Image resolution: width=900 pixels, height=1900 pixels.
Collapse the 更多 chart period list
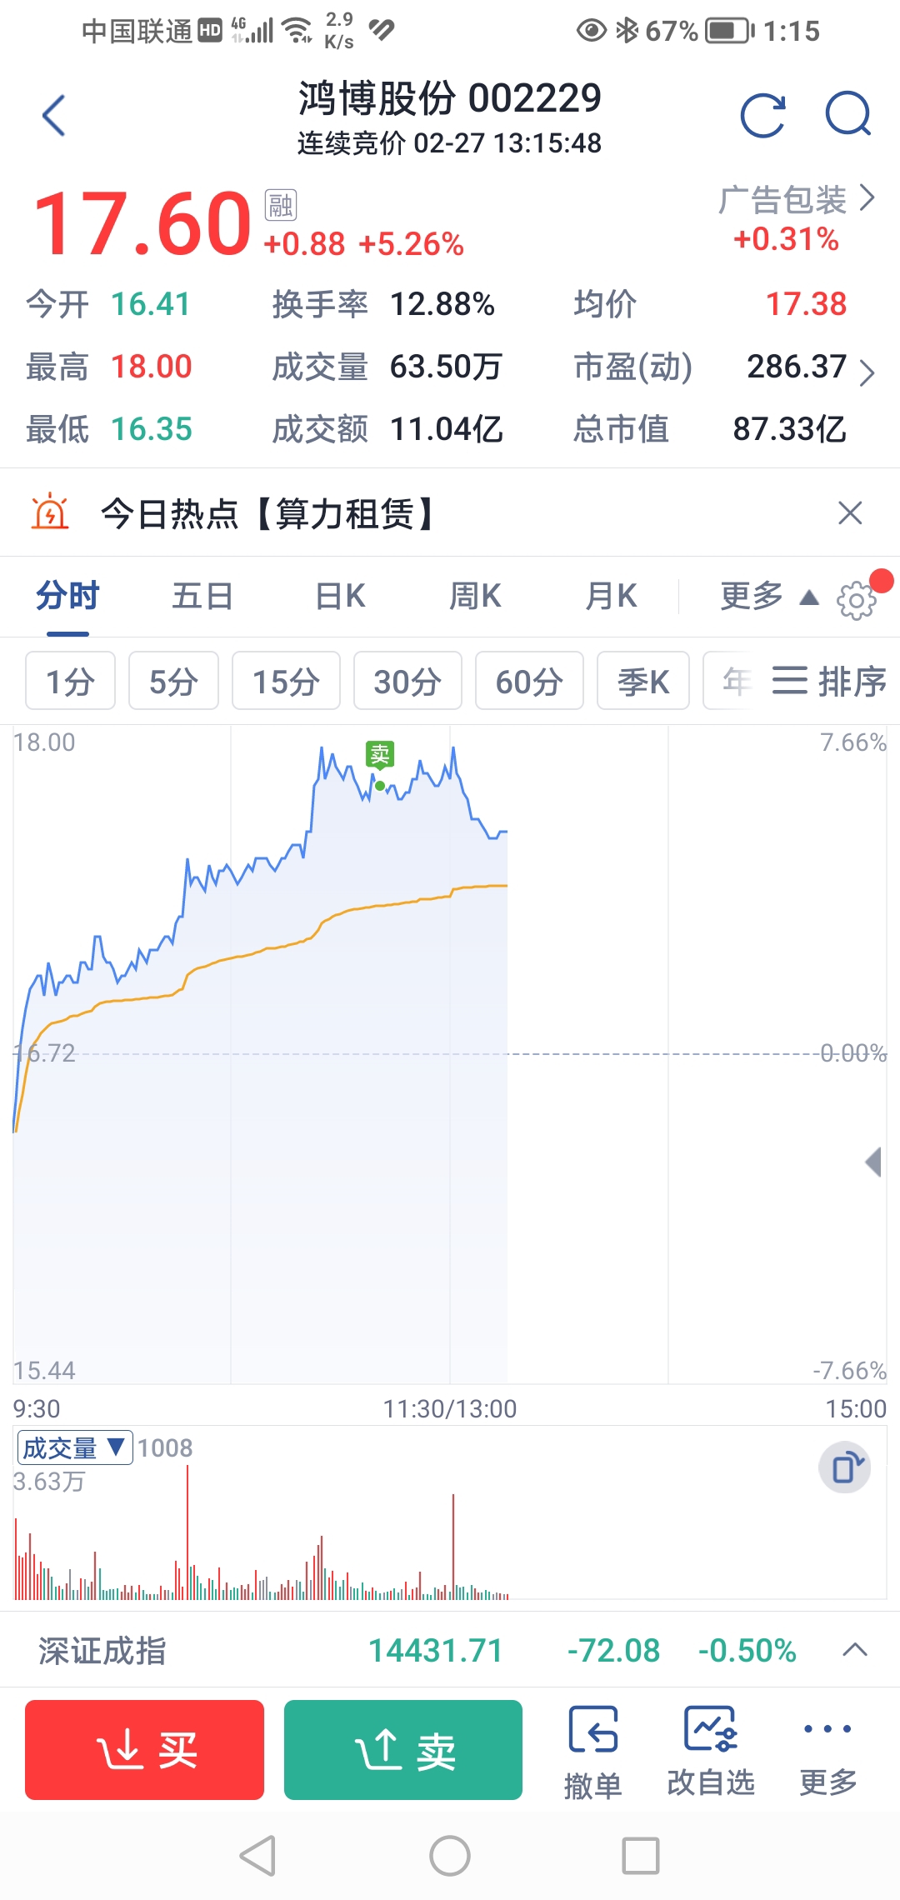point(767,597)
